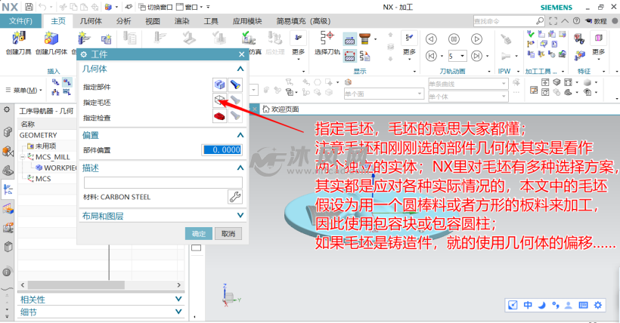
Task: Expand the 布局和图层 section
Action: click(240, 216)
